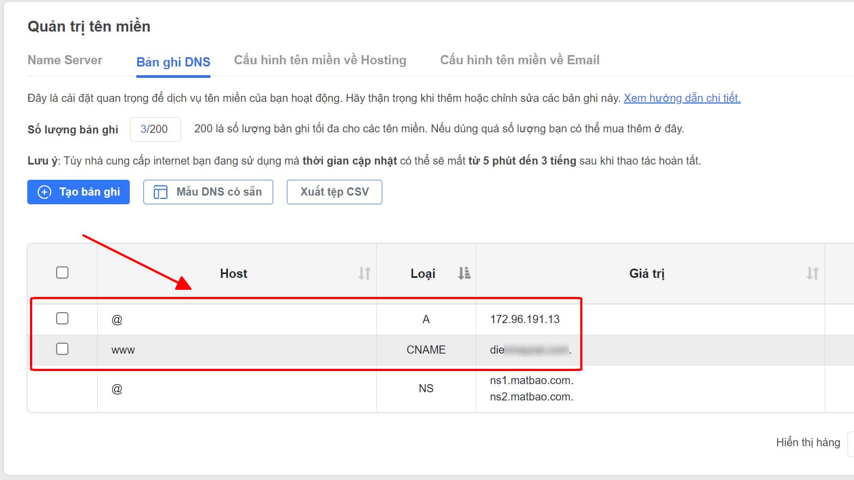
Task: Click the template icon in Mẫu DNS có sẵn
Action: pos(160,192)
